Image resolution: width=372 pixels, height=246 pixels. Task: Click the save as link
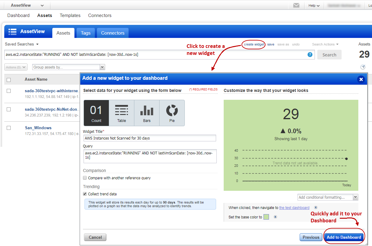tap(283, 44)
